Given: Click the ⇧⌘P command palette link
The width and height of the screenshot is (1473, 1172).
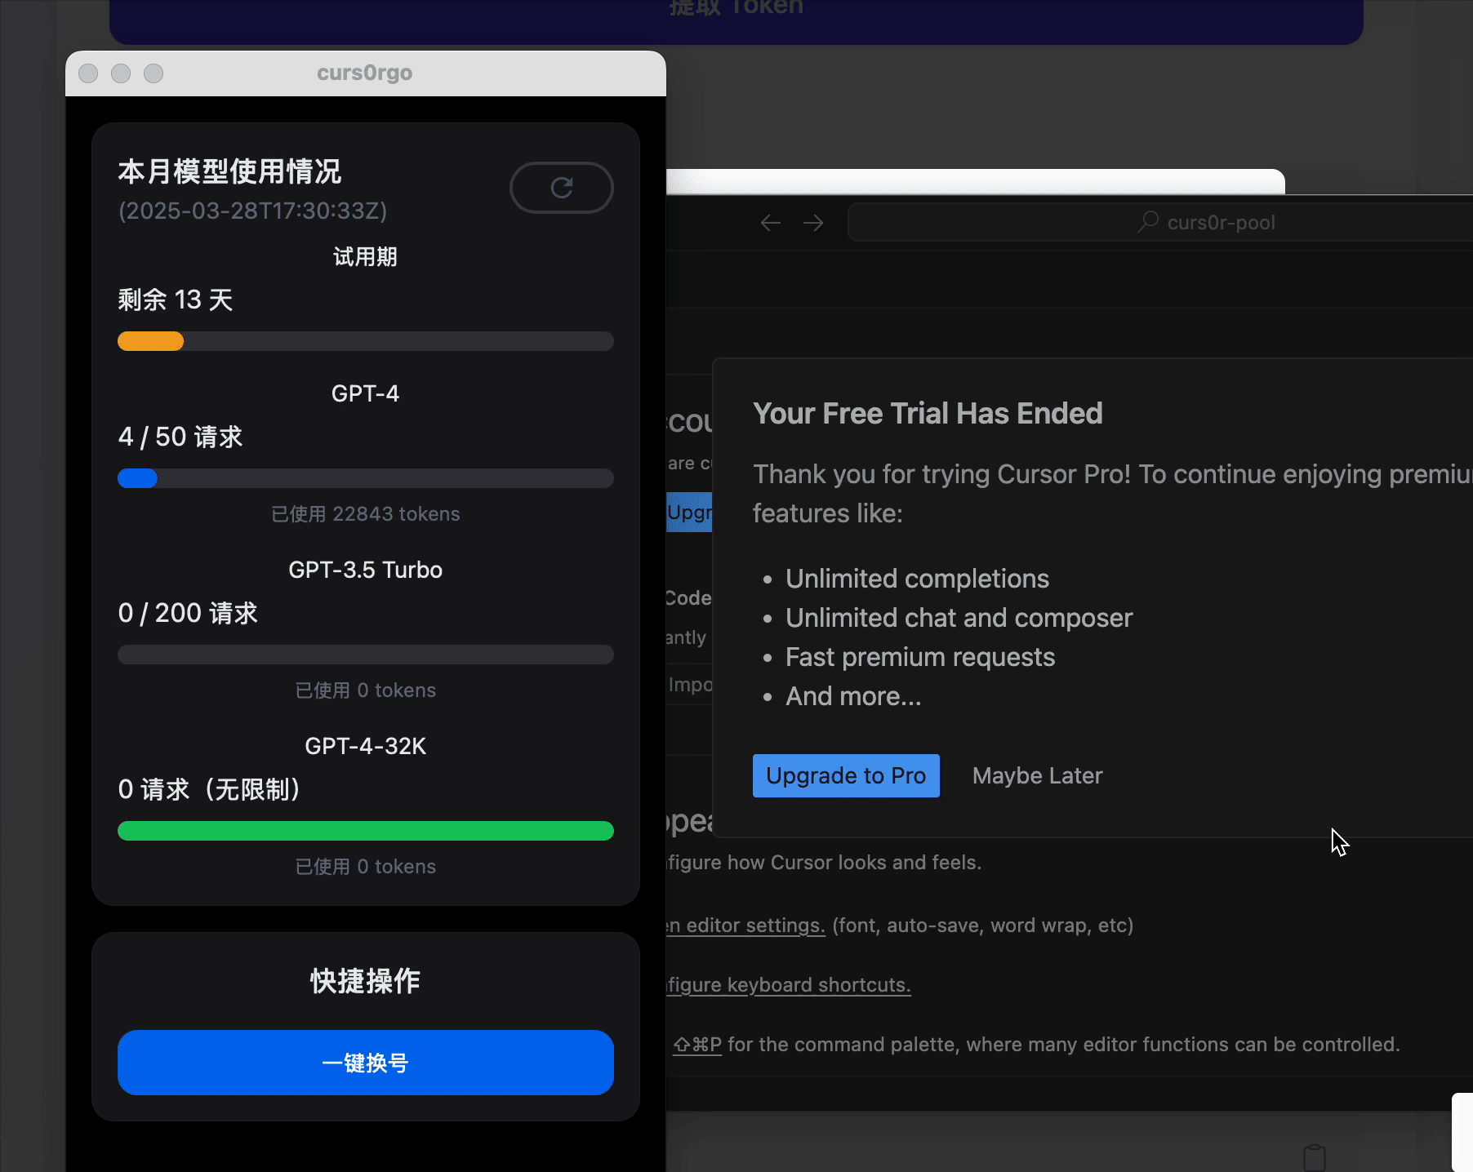Looking at the screenshot, I should [697, 1045].
